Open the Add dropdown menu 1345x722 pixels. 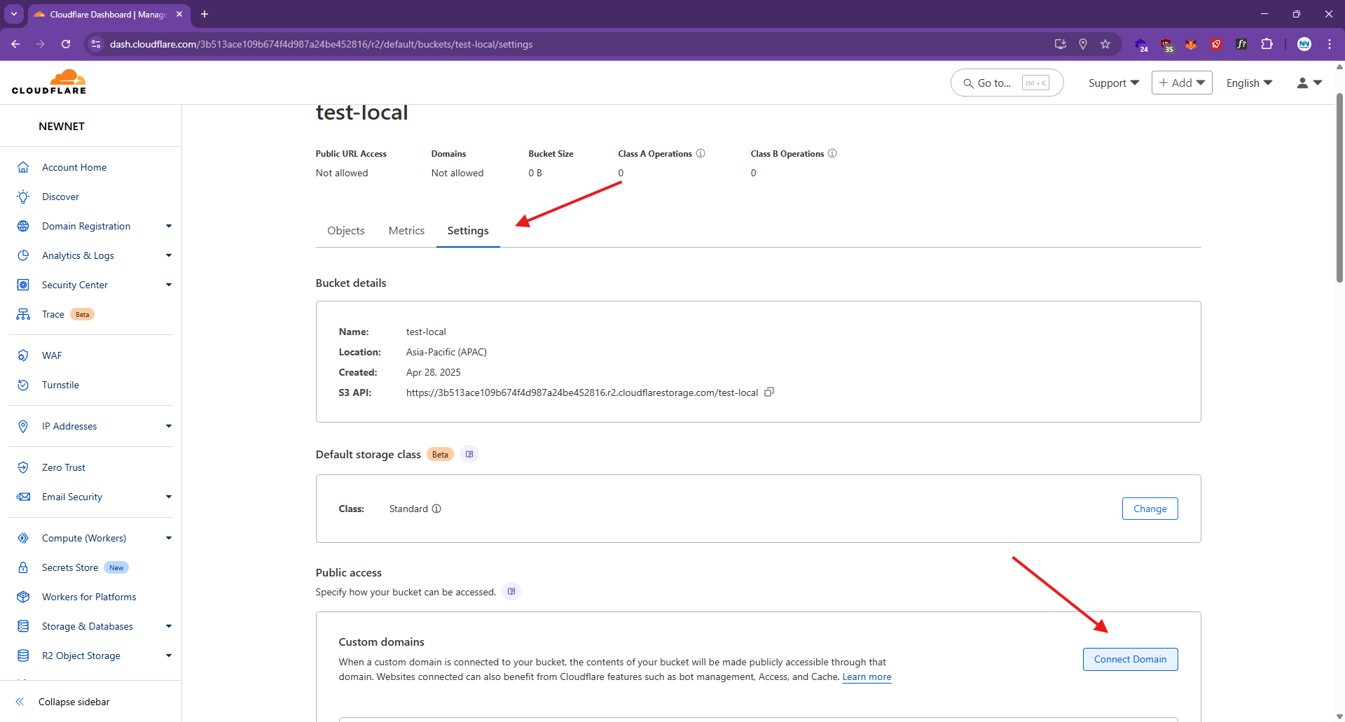click(1182, 83)
